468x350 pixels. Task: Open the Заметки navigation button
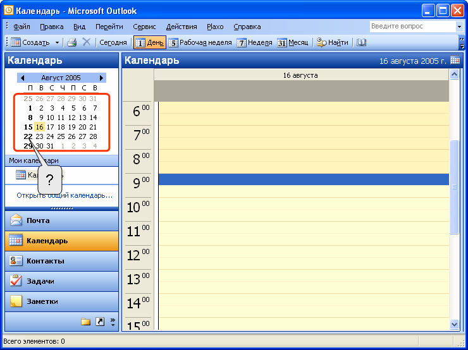coord(61,301)
